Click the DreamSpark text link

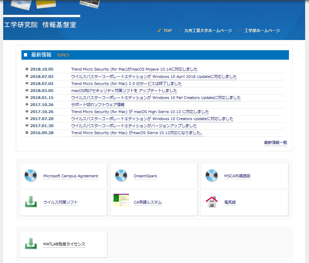click(145, 176)
